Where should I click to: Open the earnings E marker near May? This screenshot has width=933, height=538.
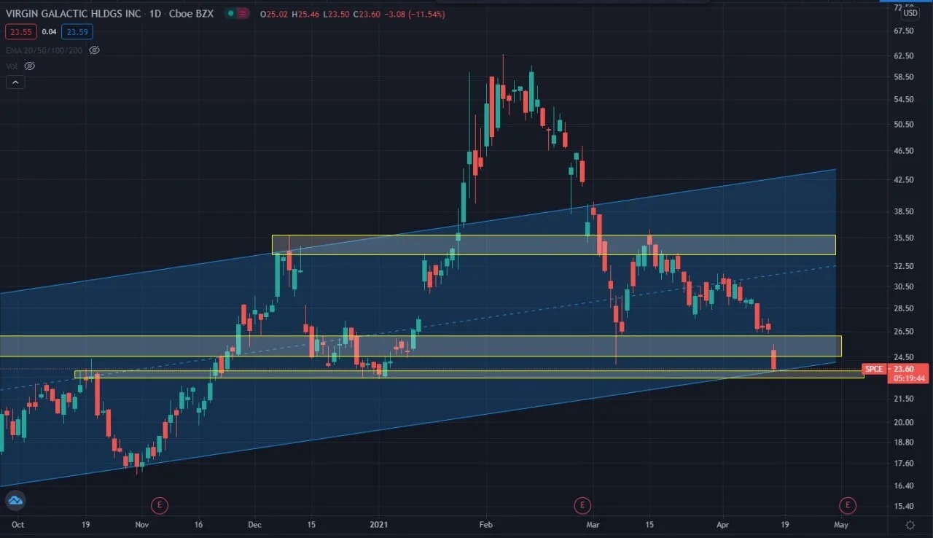[846, 504]
